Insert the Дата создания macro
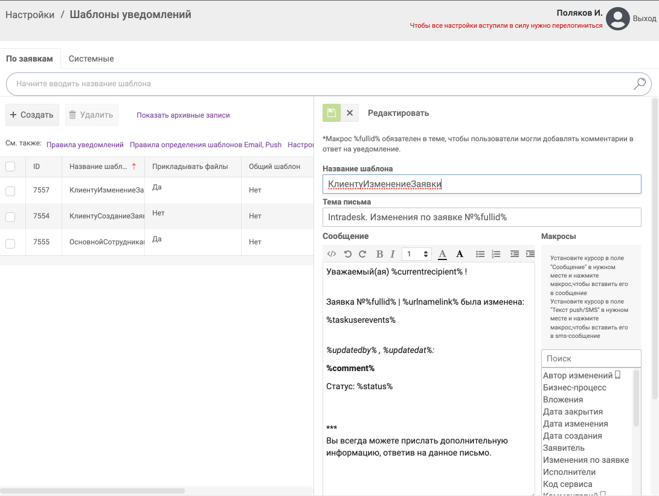 click(573, 436)
